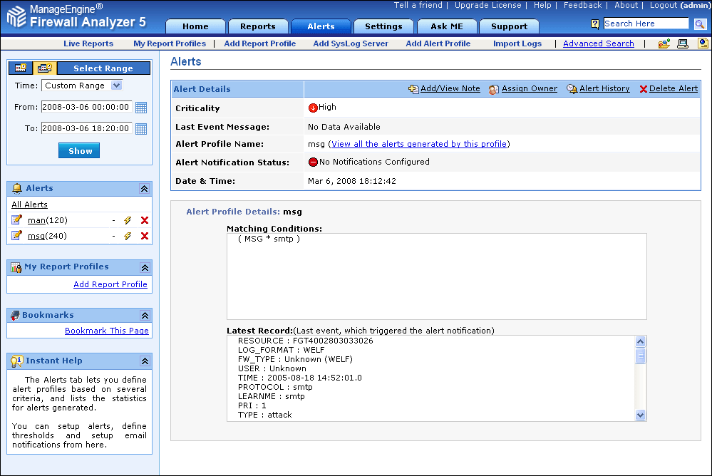The height and width of the screenshot is (476, 712).
Task: Collapse the Bookmarks panel
Action: (144, 315)
